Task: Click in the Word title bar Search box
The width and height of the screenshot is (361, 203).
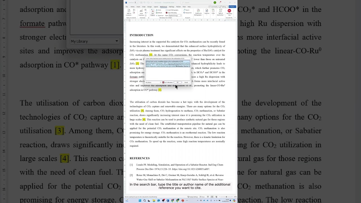Action: (196, 3)
